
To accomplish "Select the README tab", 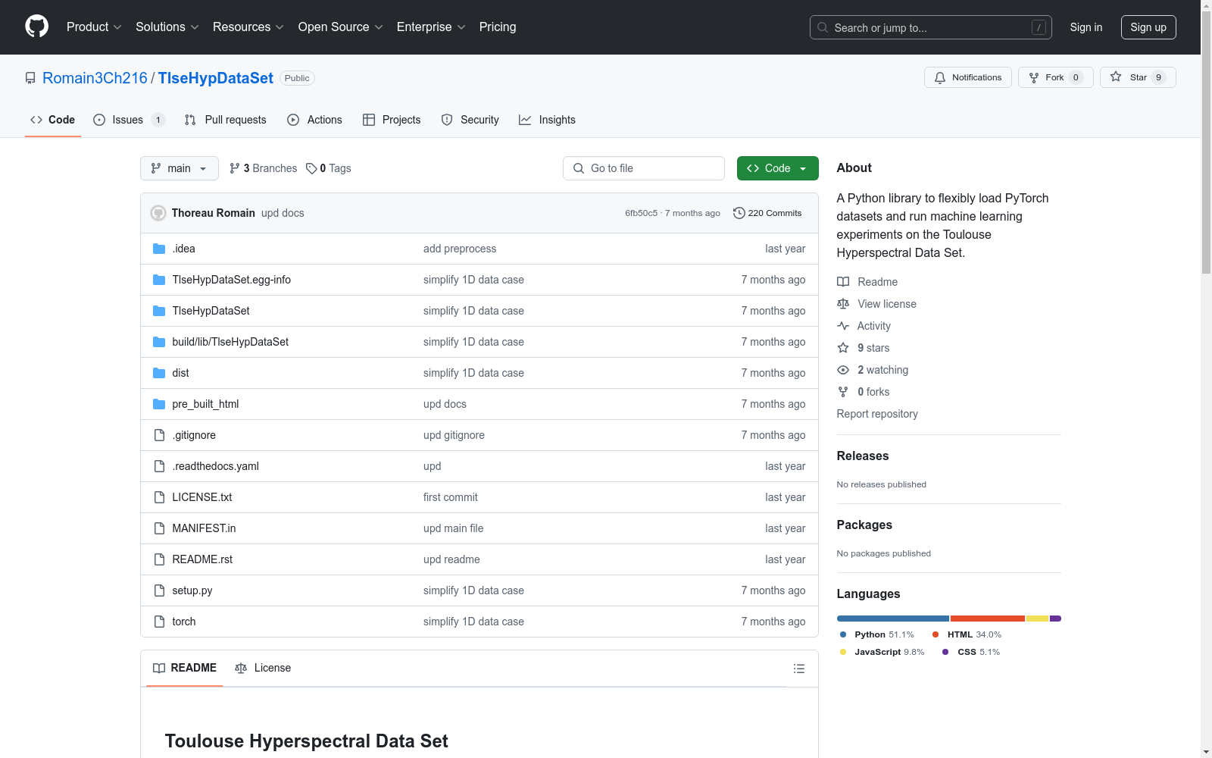I will [185, 668].
